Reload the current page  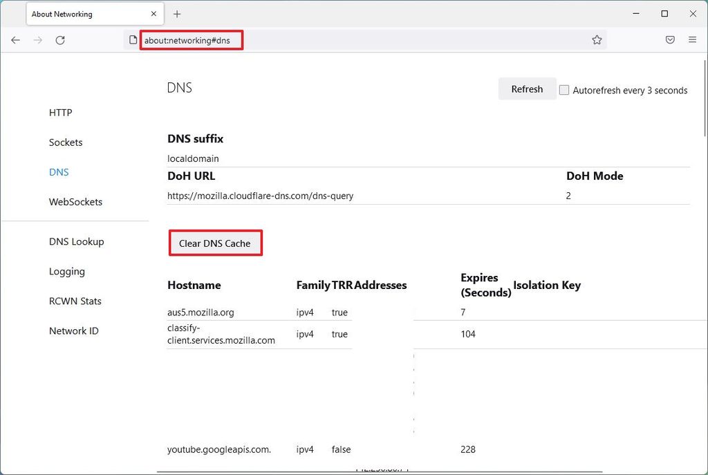[60, 40]
